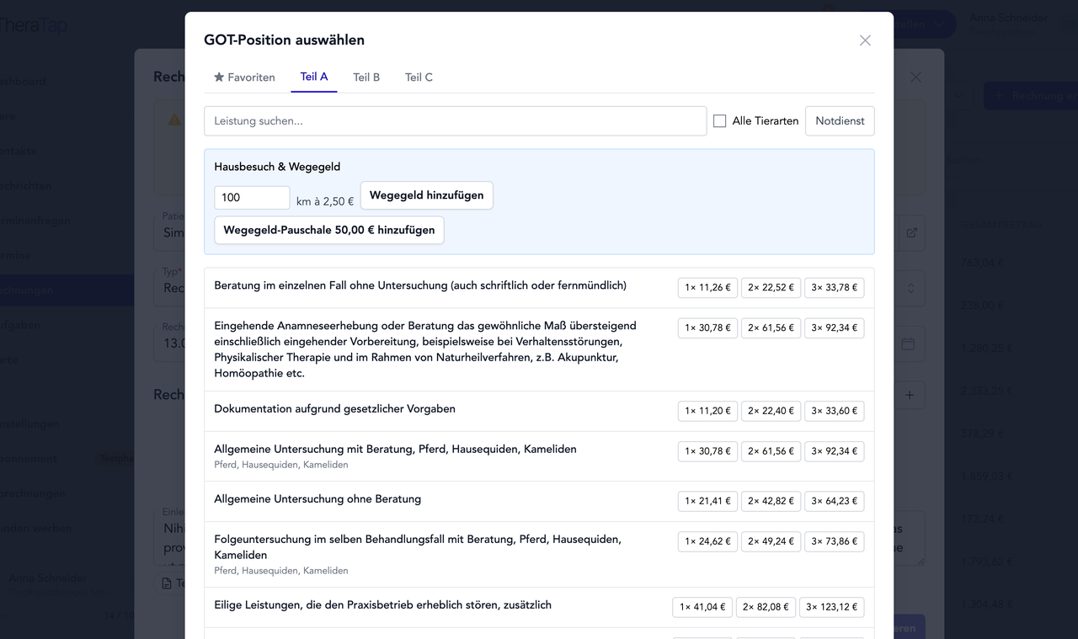Choose 2× 61,56 € for Eingehende Anamneseerhebung
This screenshot has width=1078, height=639.
(771, 328)
